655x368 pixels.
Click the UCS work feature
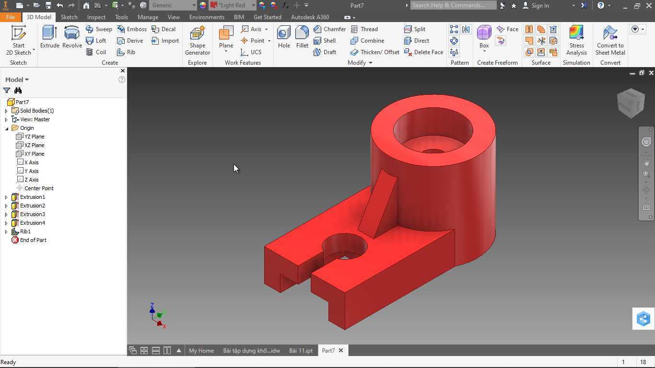pos(251,52)
